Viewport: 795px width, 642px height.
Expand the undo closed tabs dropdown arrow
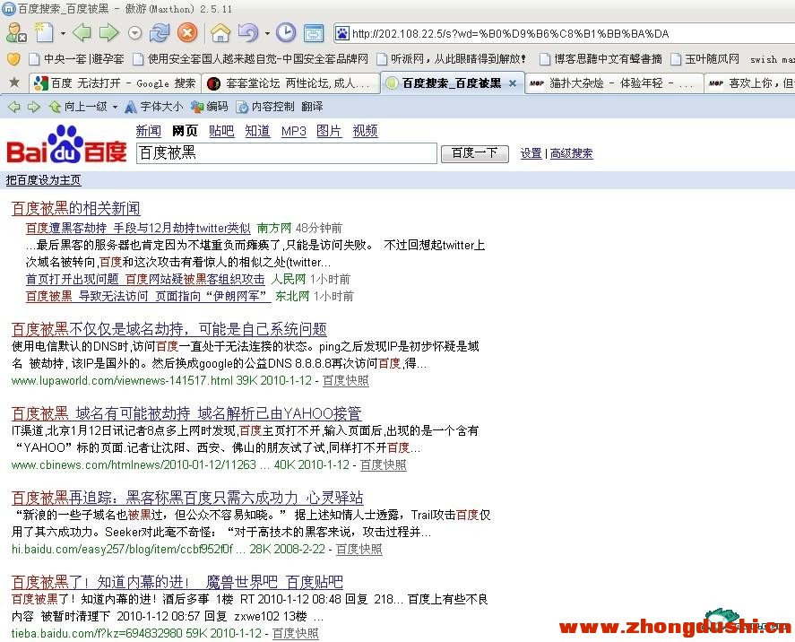[x=267, y=34]
